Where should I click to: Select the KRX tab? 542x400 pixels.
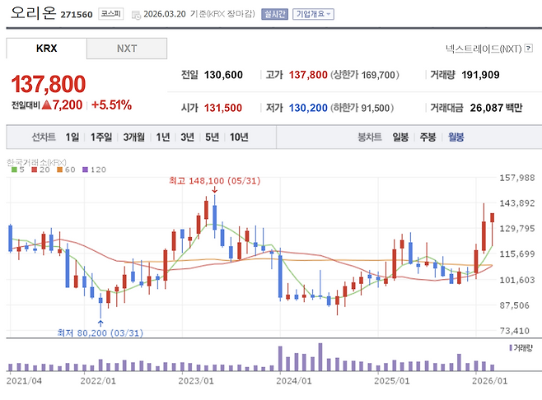point(47,49)
